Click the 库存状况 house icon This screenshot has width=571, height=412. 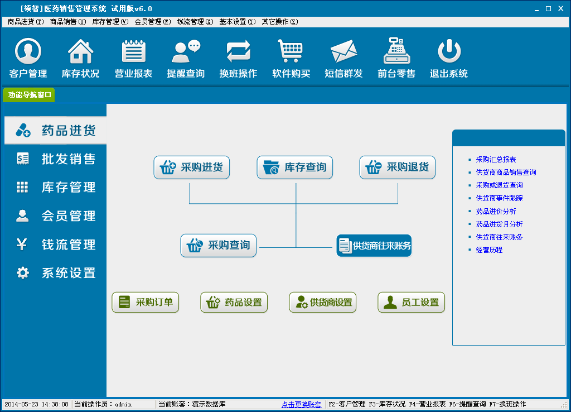80,52
